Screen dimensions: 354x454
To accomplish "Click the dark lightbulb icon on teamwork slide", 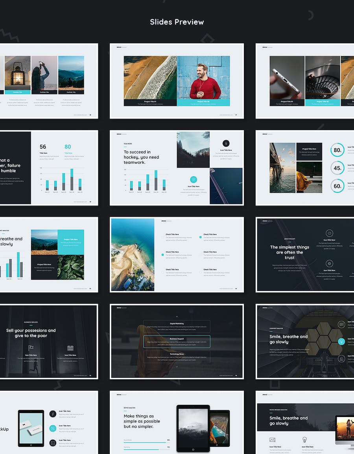I will tap(226, 143).
